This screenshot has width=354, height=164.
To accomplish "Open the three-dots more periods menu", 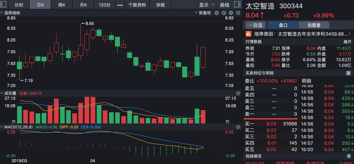I will 120,5.
